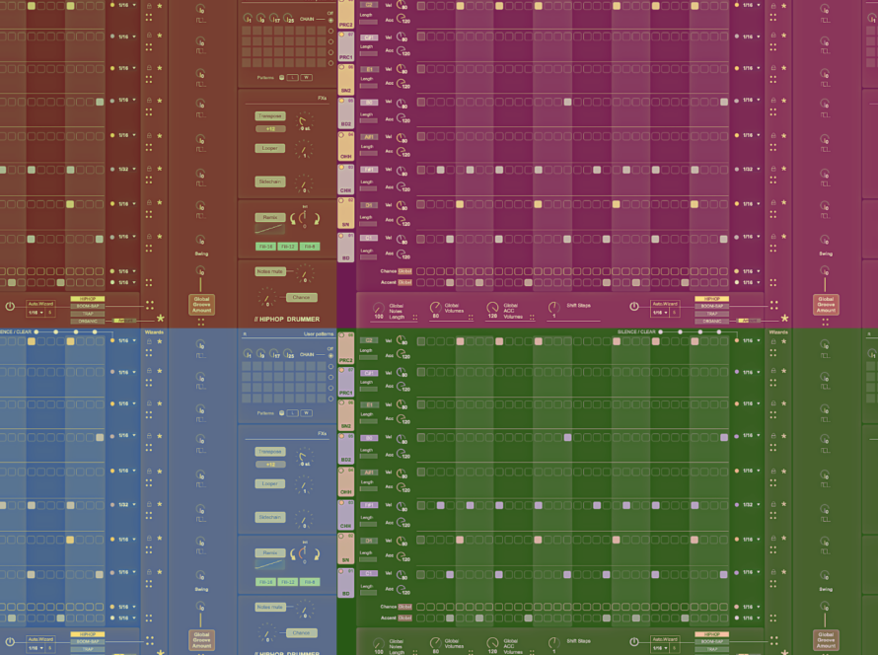Click Transpose +12 value field in orange panel

click(x=269, y=128)
